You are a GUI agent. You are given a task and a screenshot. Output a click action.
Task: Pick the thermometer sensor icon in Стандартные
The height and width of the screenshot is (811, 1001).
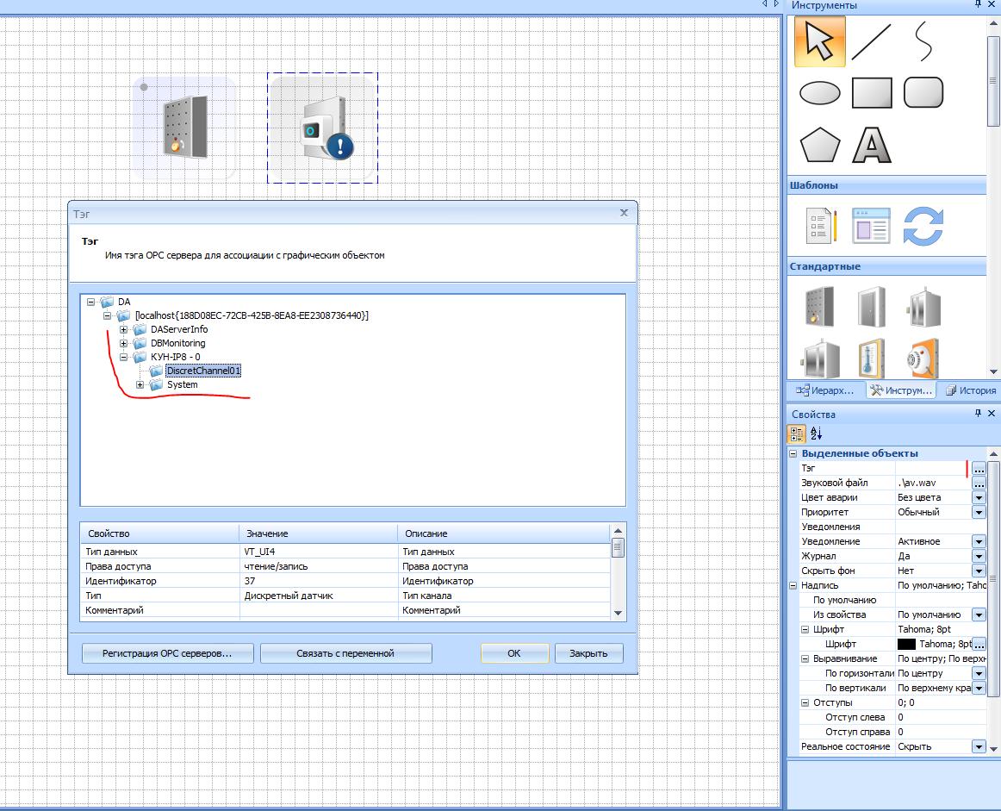point(871,358)
